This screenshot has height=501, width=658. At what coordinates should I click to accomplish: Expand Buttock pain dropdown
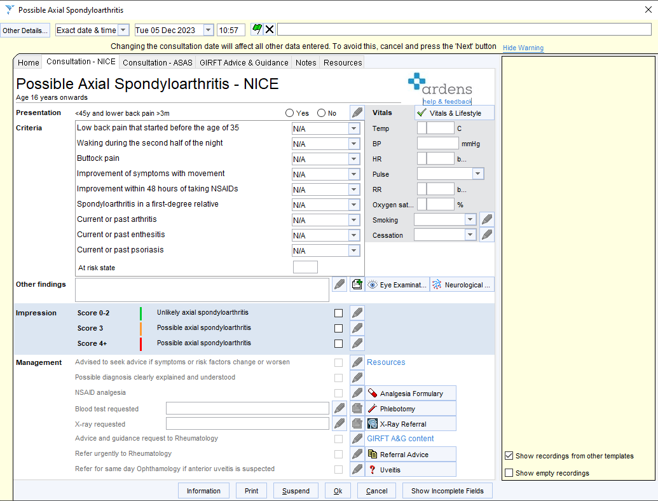353,159
